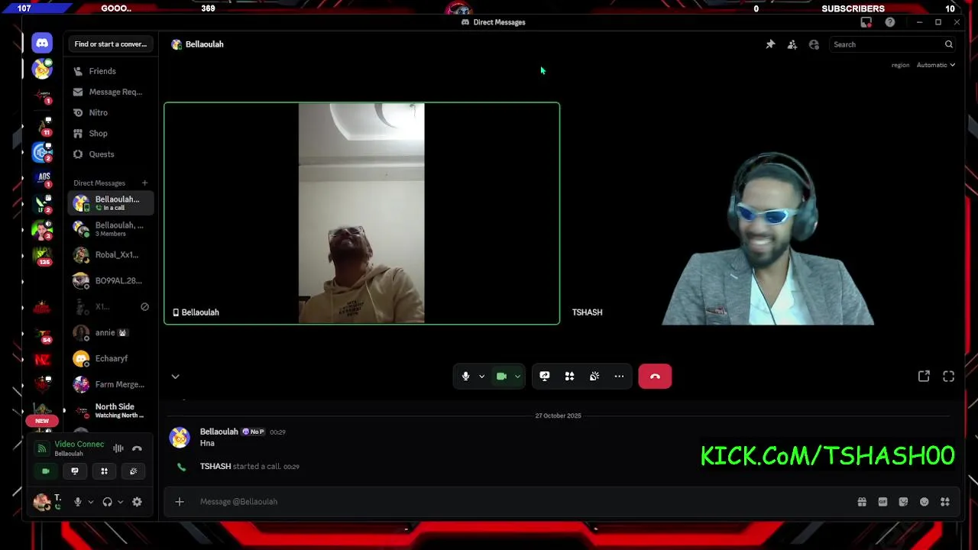
Task: Share your screen from the call toolbar
Action: tap(545, 376)
